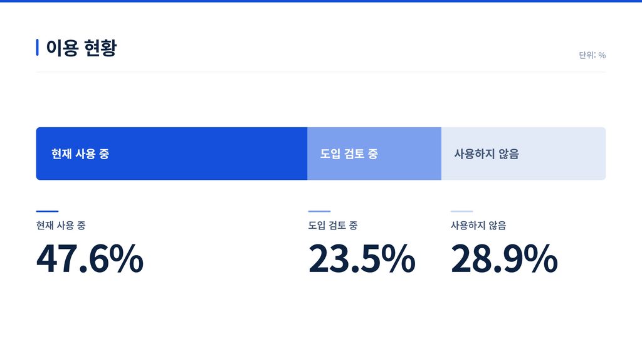Click the 이용 현황 title heading

pyautogui.click(x=81, y=48)
